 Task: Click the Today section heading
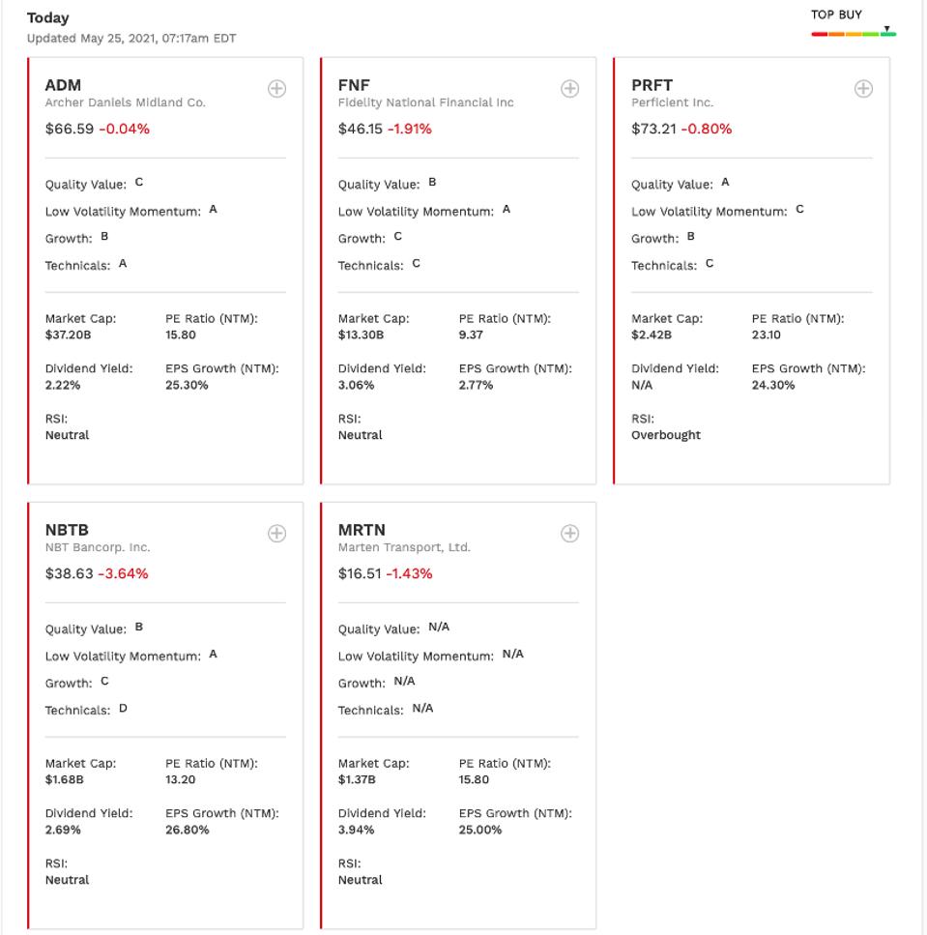[x=47, y=17]
